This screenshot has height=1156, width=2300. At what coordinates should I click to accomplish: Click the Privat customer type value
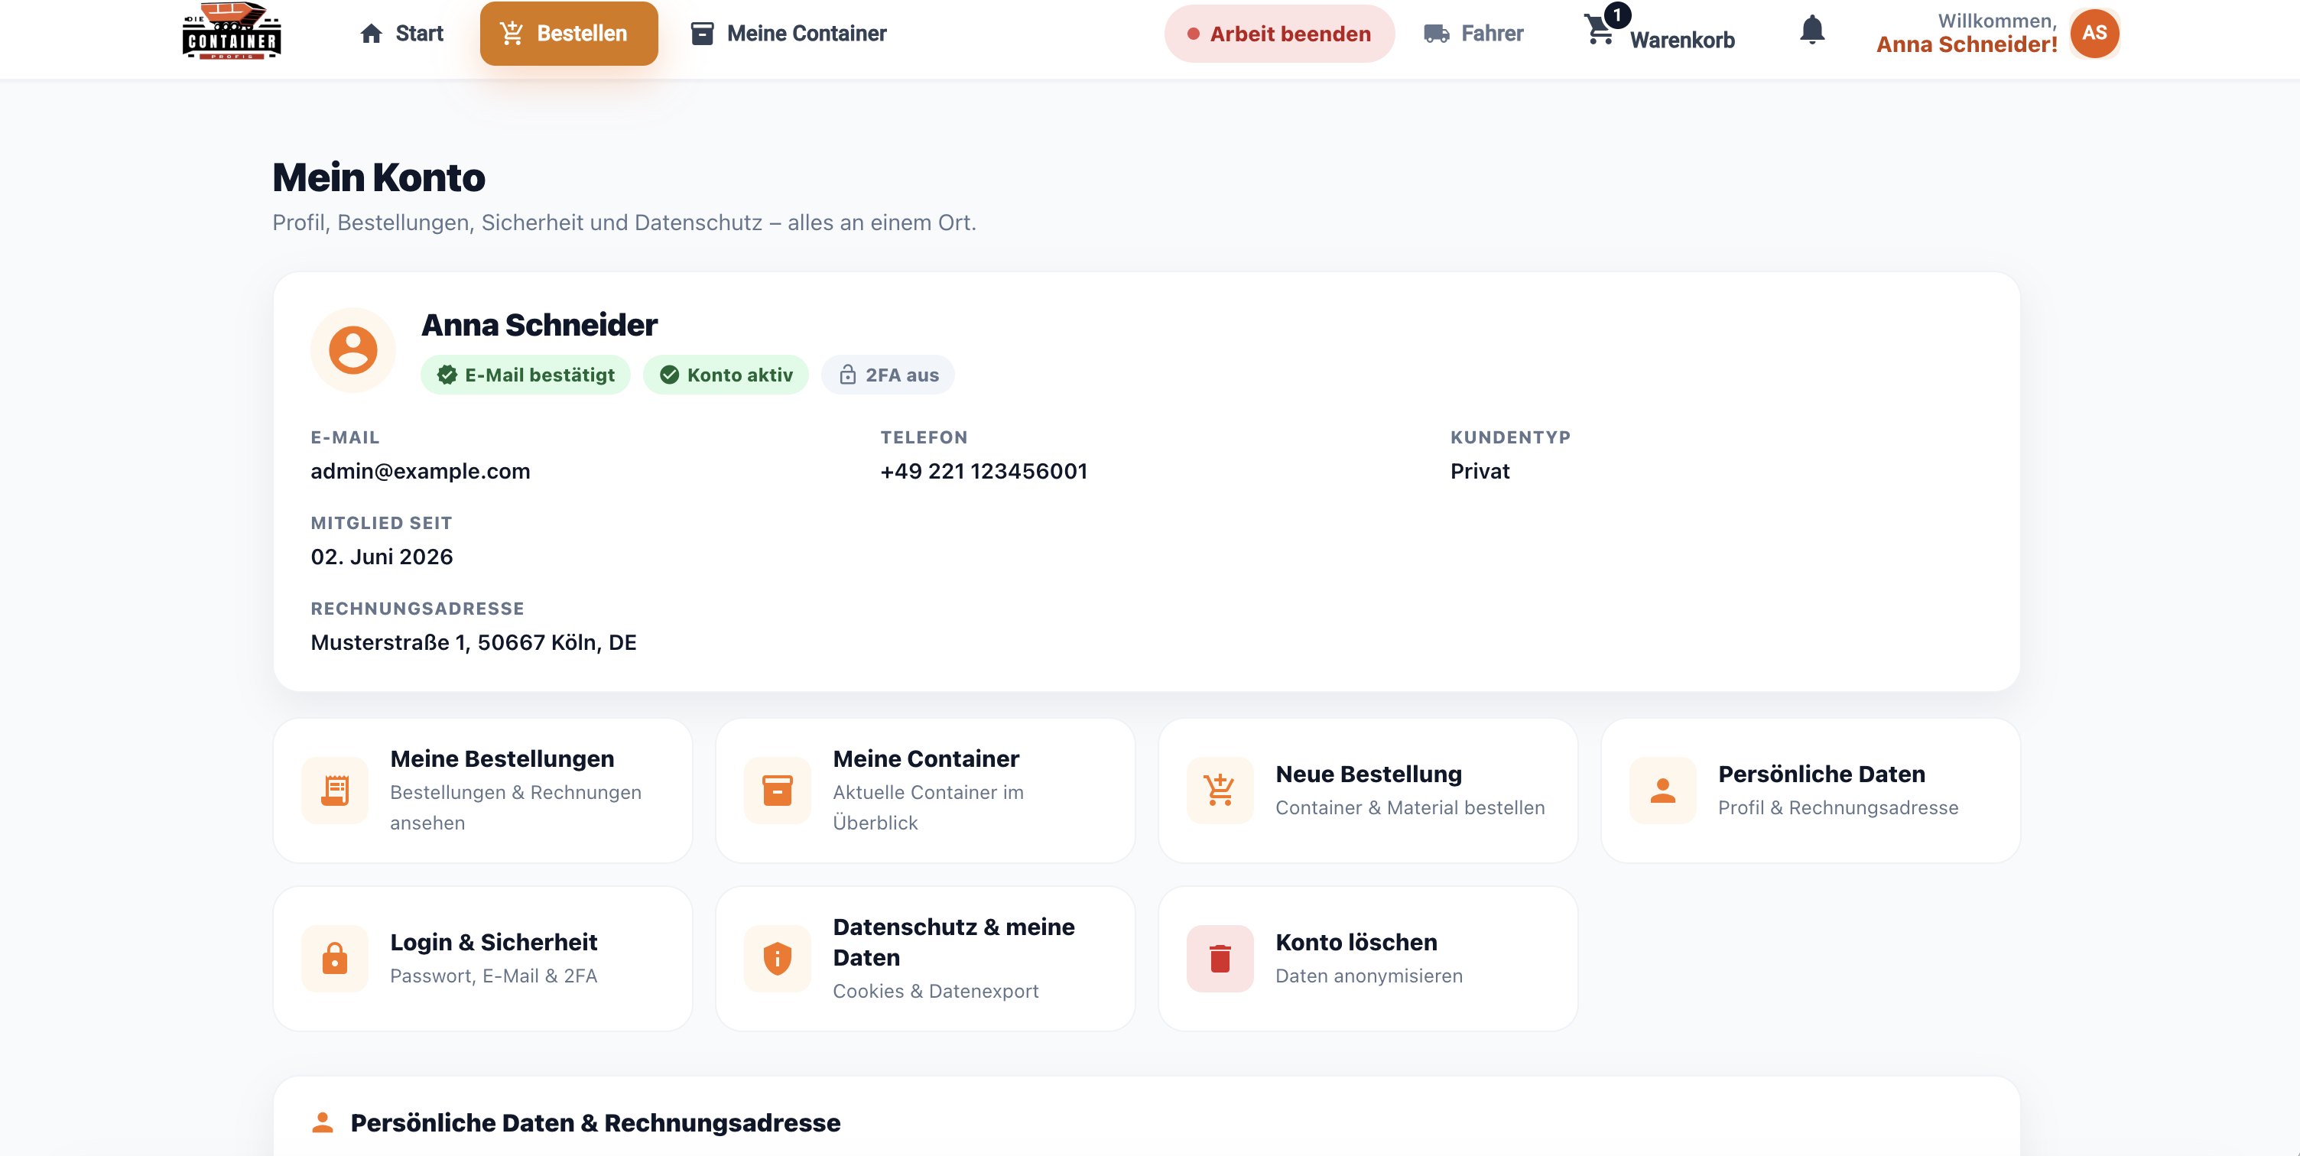point(1480,470)
